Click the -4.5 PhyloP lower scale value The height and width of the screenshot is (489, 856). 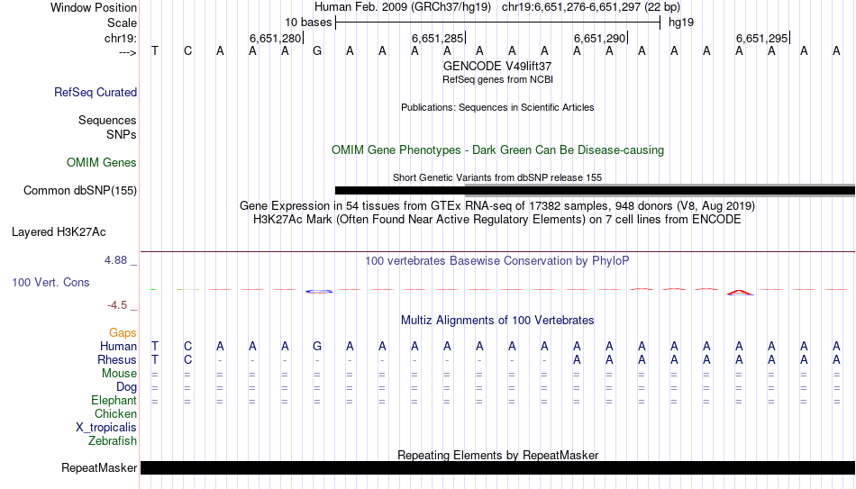tap(117, 305)
